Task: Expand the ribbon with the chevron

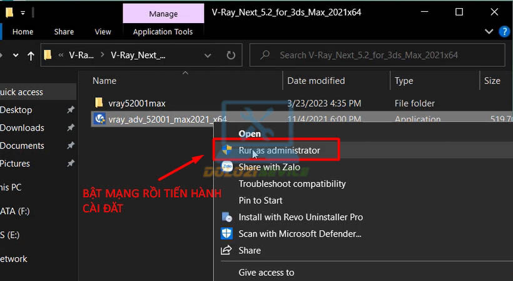Action: tap(489, 32)
